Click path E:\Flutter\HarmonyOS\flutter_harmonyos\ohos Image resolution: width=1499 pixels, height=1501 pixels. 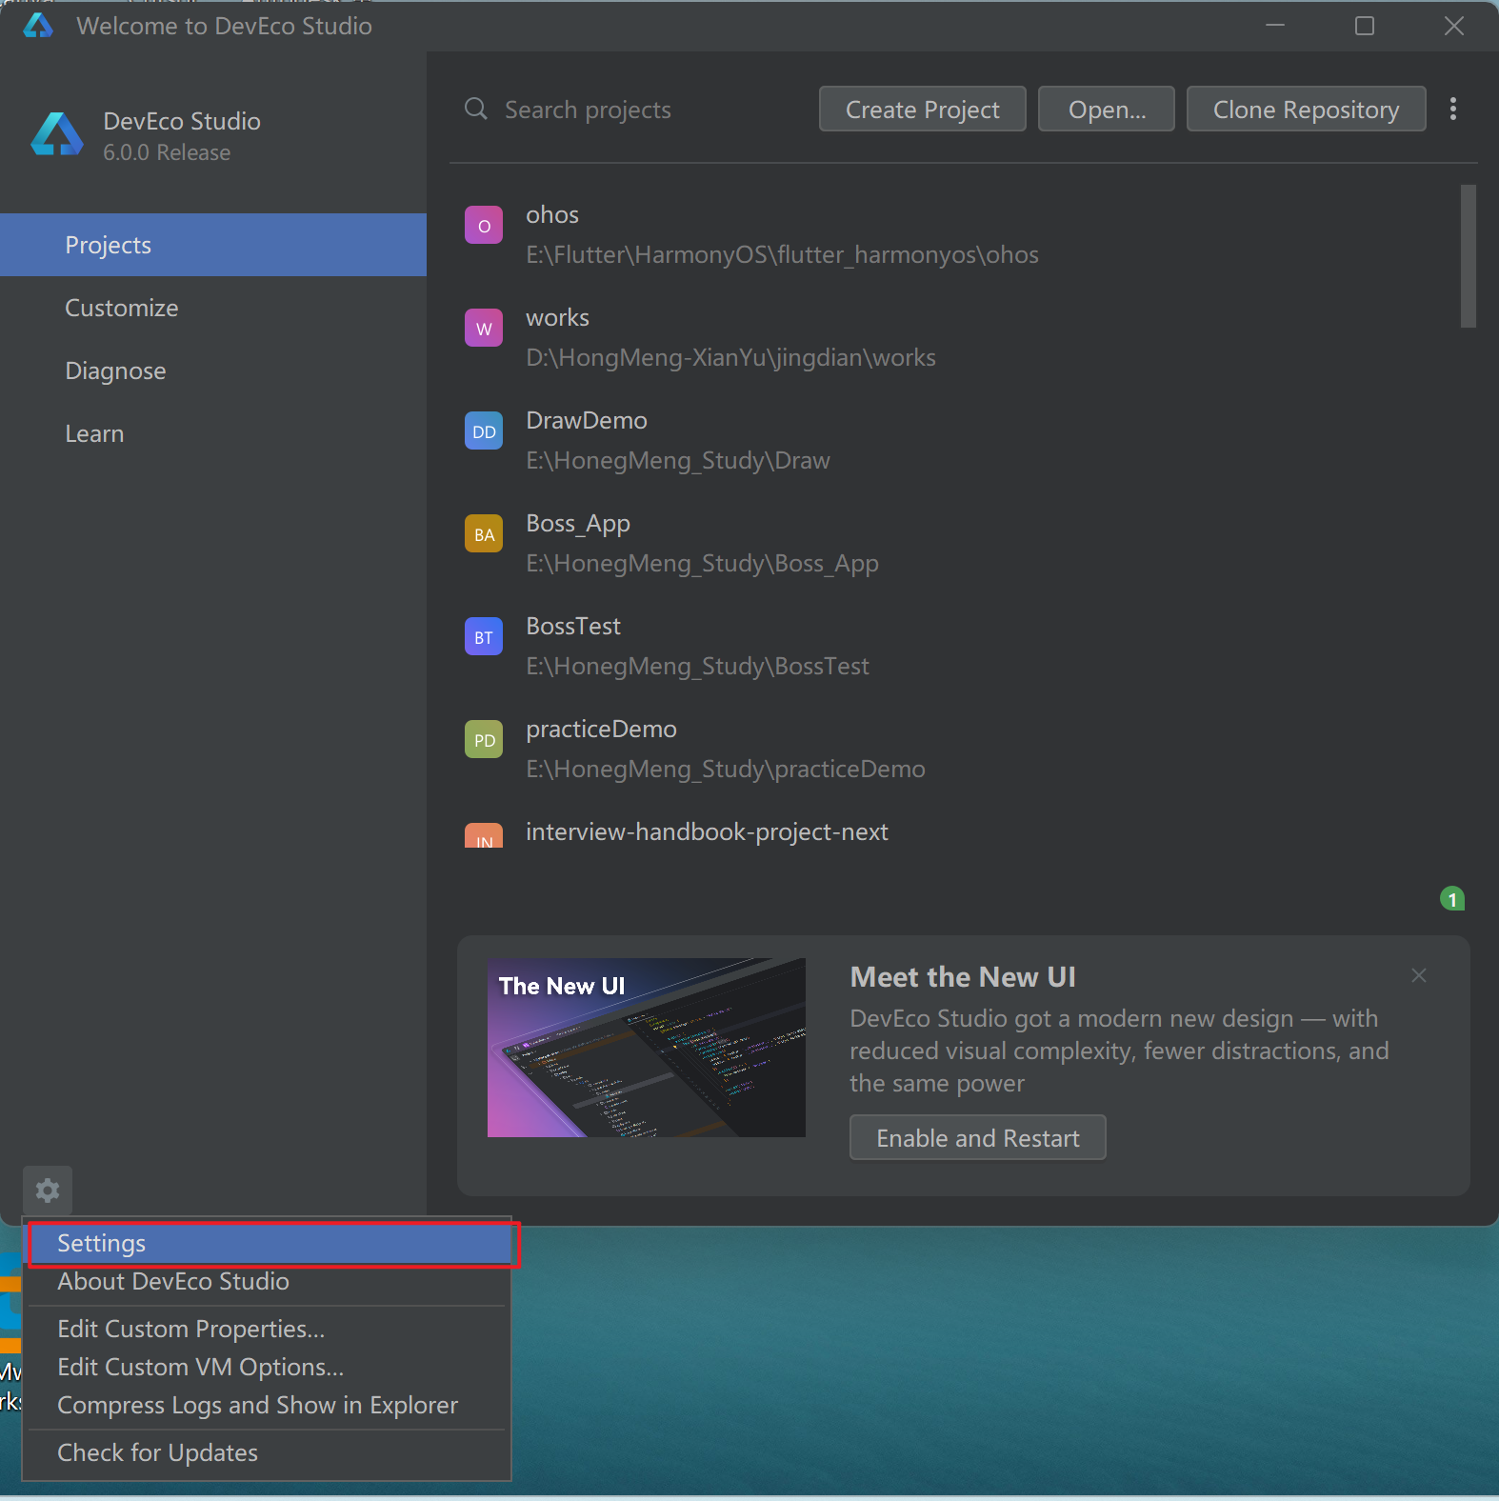(783, 254)
